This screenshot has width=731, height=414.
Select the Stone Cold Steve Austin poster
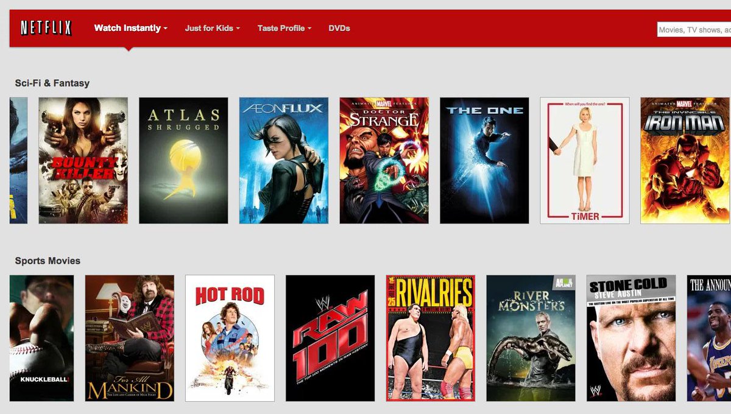point(631,338)
